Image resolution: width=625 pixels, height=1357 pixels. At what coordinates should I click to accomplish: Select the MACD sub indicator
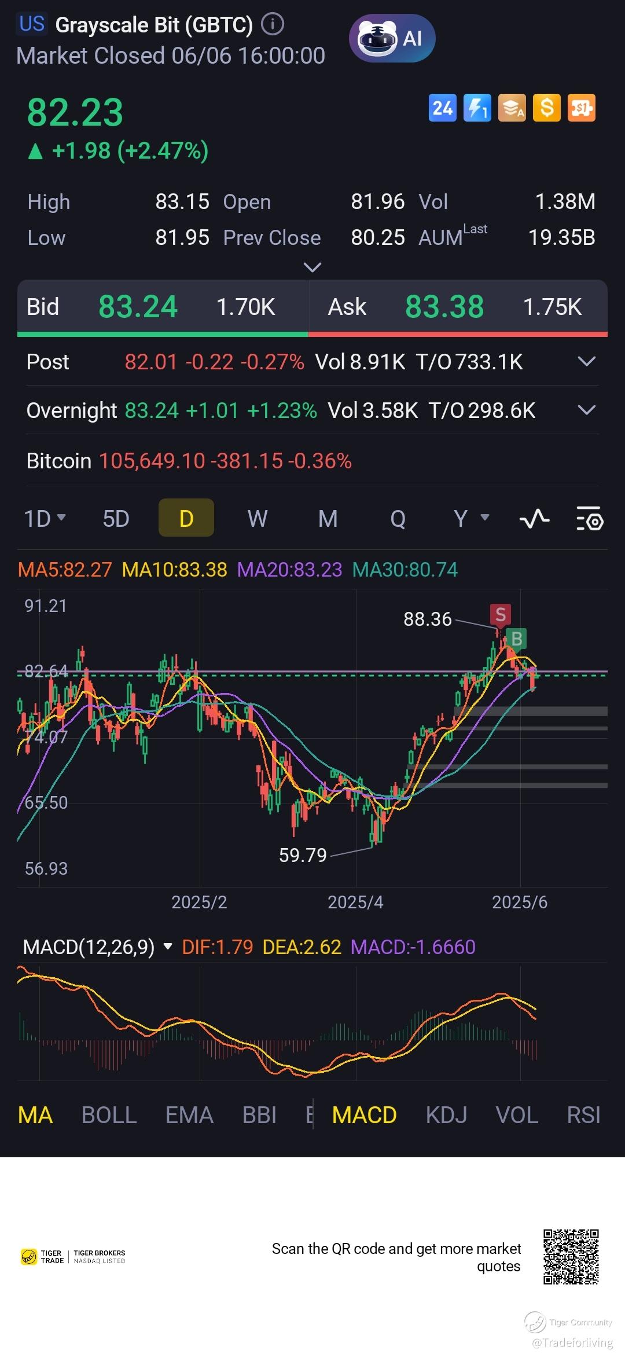(x=365, y=1115)
